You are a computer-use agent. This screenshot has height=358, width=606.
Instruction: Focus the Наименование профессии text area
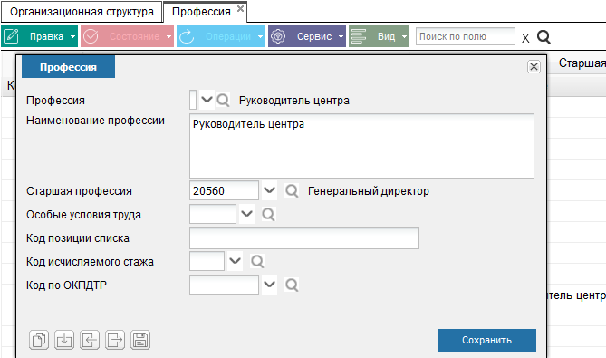[361, 146]
